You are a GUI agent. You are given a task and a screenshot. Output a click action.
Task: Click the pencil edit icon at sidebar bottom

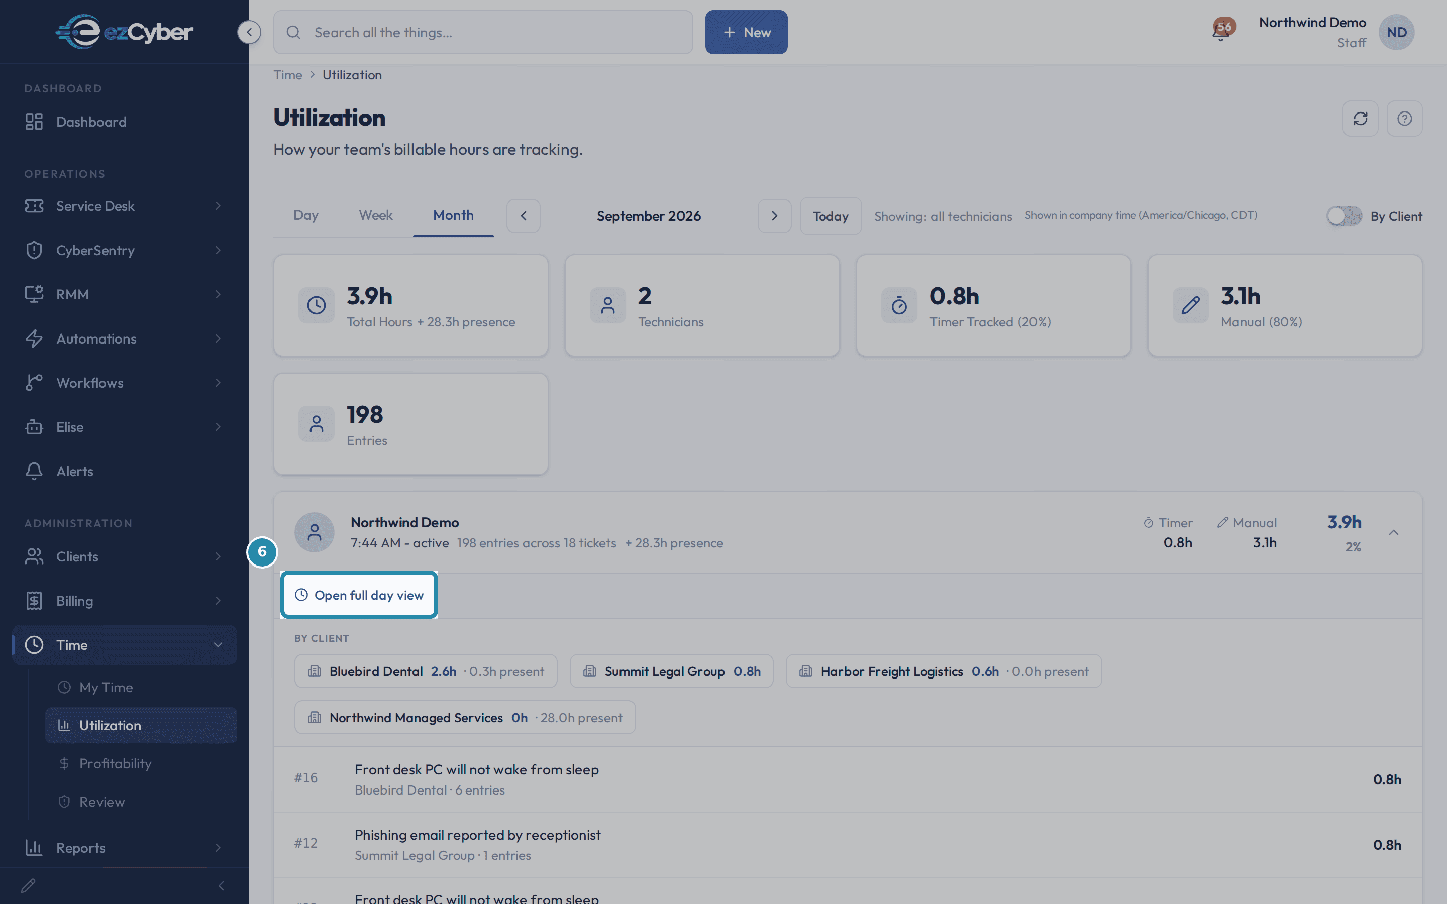[x=28, y=885]
